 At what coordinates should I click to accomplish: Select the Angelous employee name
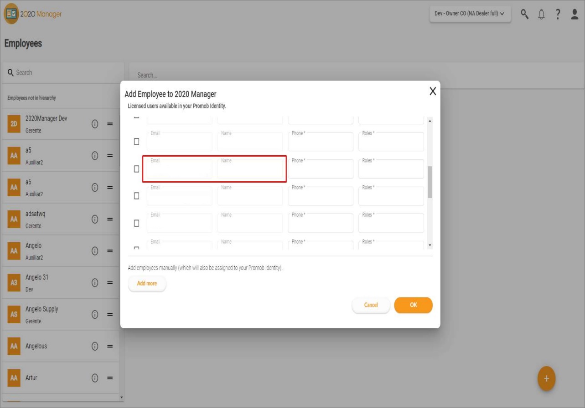(36, 346)
